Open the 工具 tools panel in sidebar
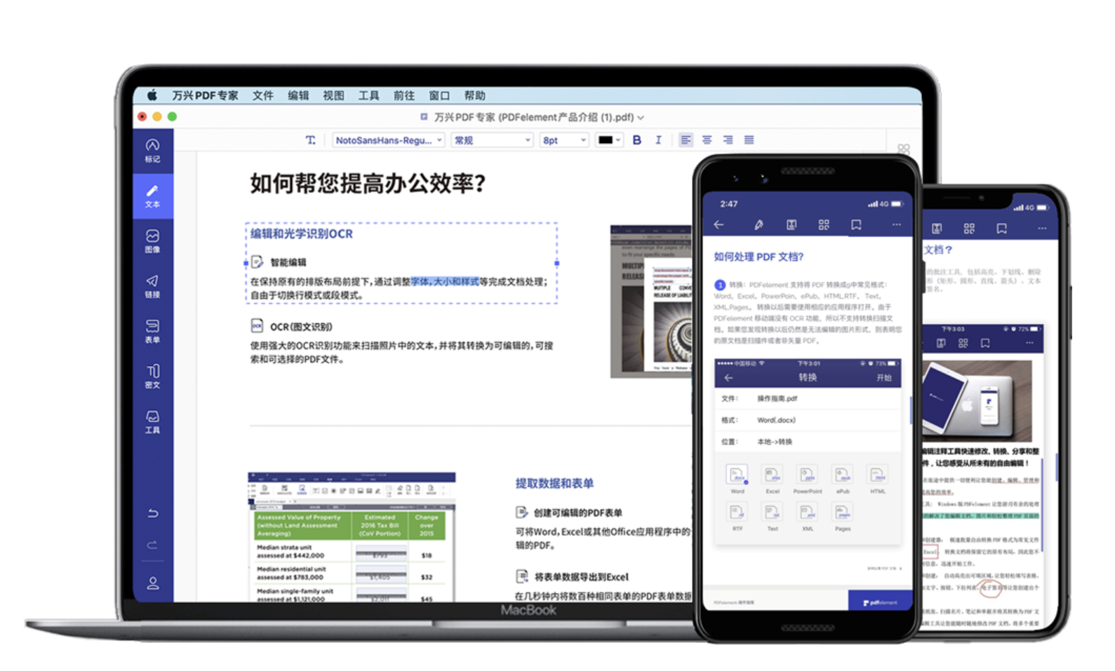 point(152,421)
